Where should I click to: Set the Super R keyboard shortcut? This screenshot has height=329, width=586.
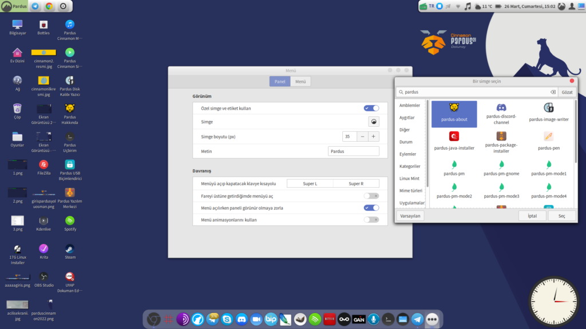356,183
